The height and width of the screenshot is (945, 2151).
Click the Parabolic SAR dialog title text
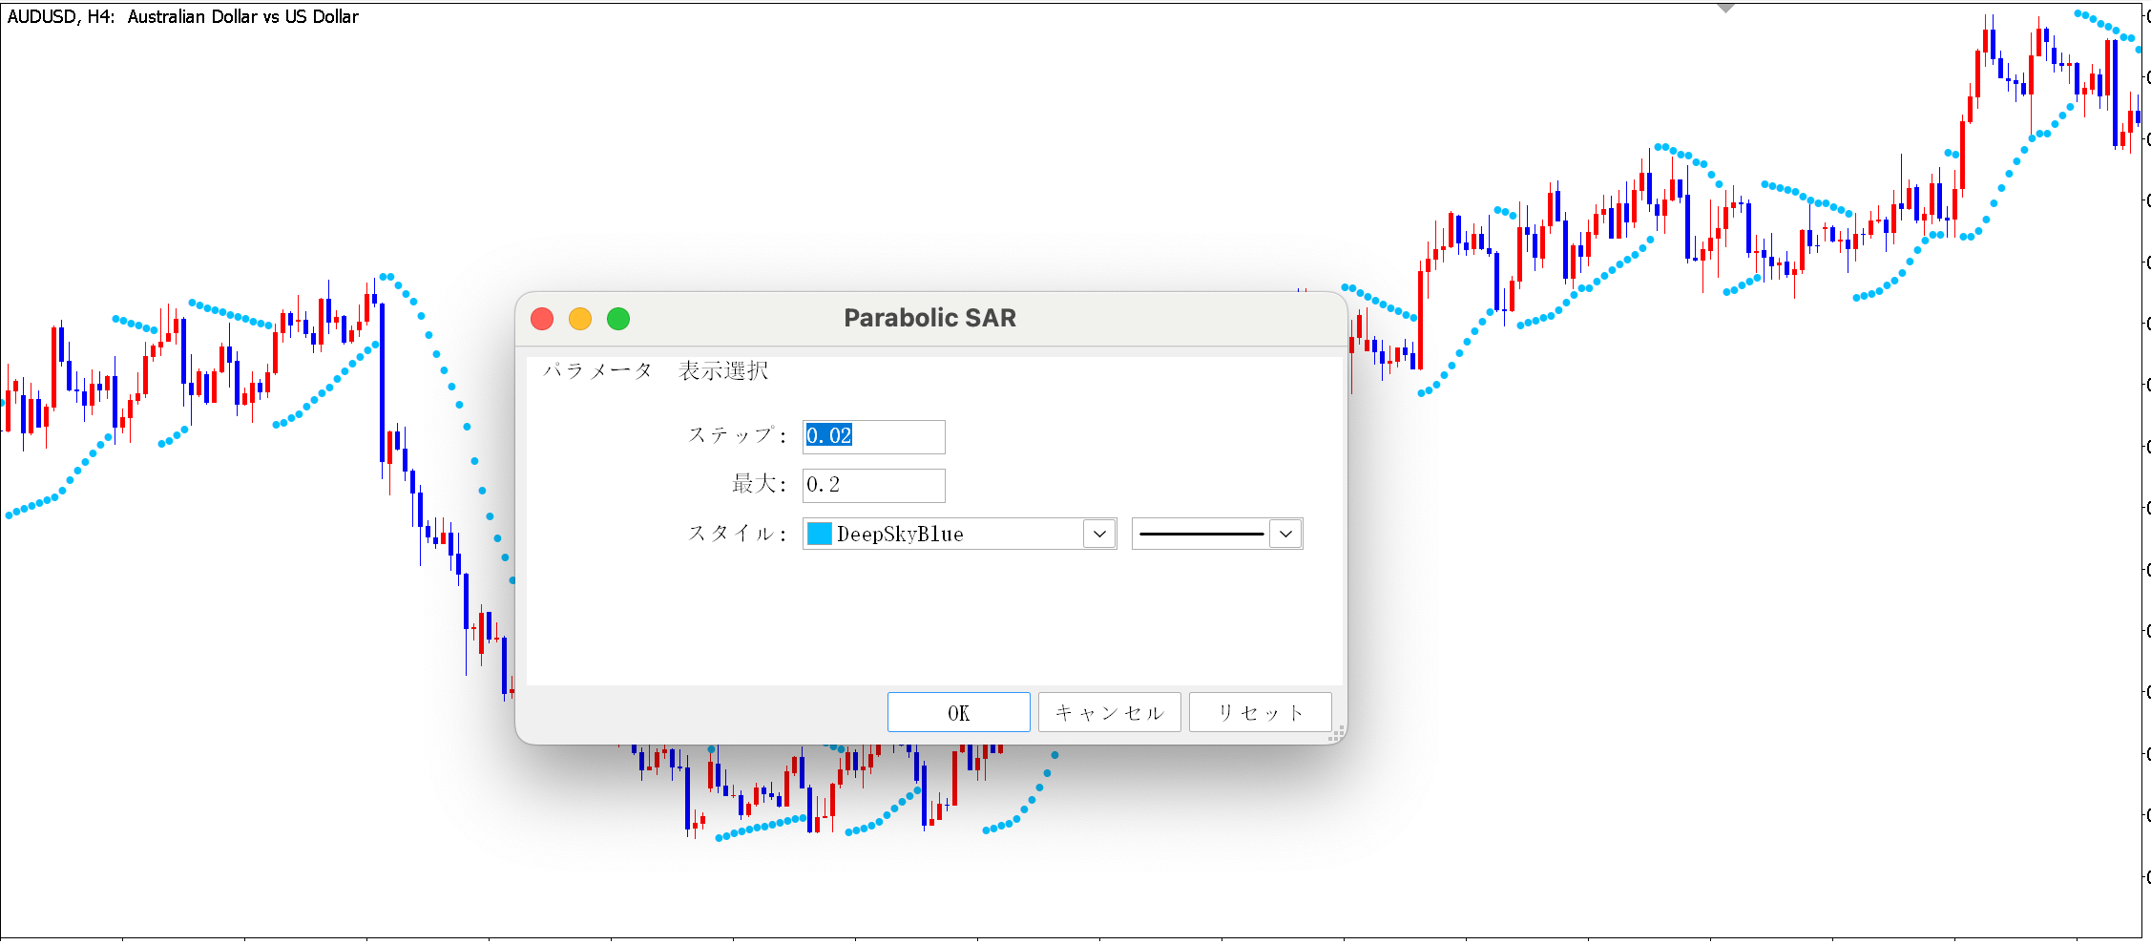coord(929,318)
